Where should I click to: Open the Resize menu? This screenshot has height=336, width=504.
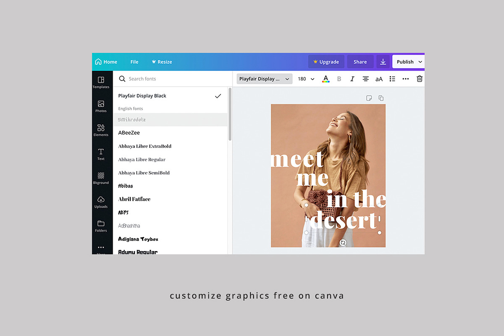point(162,62)
